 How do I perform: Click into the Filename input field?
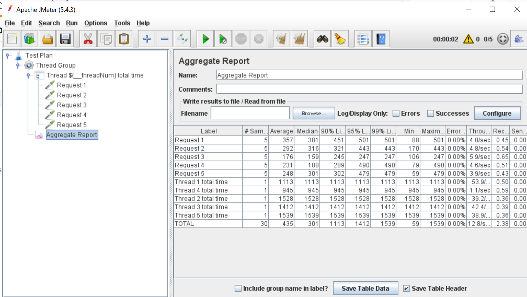tap(250, 113)
